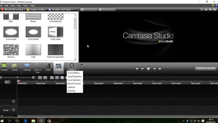
Task: Expand Produce and share dropdown arrow
Action: (x=73, y=10)
